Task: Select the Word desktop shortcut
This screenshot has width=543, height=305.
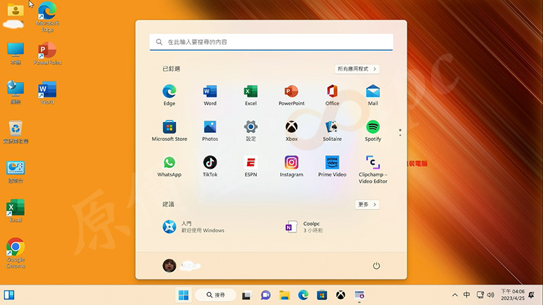Action: click(x=47, y=92)
